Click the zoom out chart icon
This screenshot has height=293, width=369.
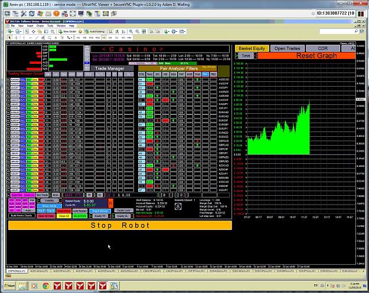point(137,31)
